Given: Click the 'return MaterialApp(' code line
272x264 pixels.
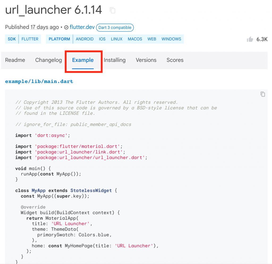Looking at the screenshot, I should point(53,218).
